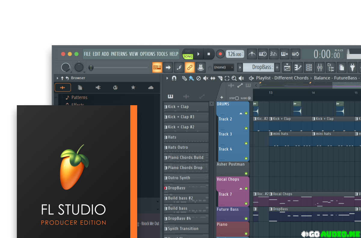Select the Zoom magnifier tool
This screenshot has height=238, width=361.
234,78
